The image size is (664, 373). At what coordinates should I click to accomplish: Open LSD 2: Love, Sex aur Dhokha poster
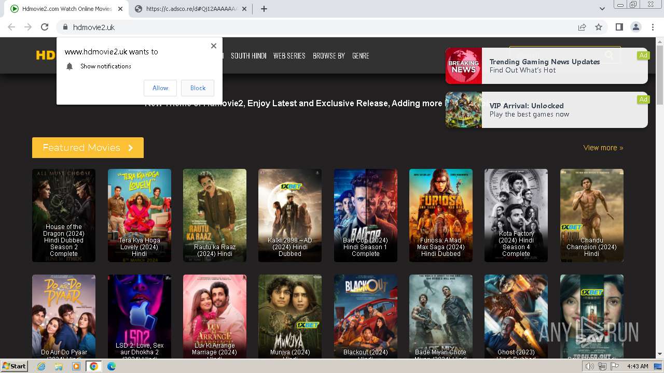click(140, 316)
